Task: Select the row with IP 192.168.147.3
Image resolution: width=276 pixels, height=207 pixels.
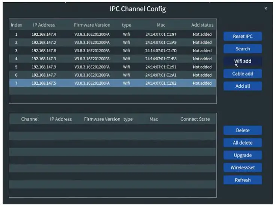Action: tap(113, 59)
